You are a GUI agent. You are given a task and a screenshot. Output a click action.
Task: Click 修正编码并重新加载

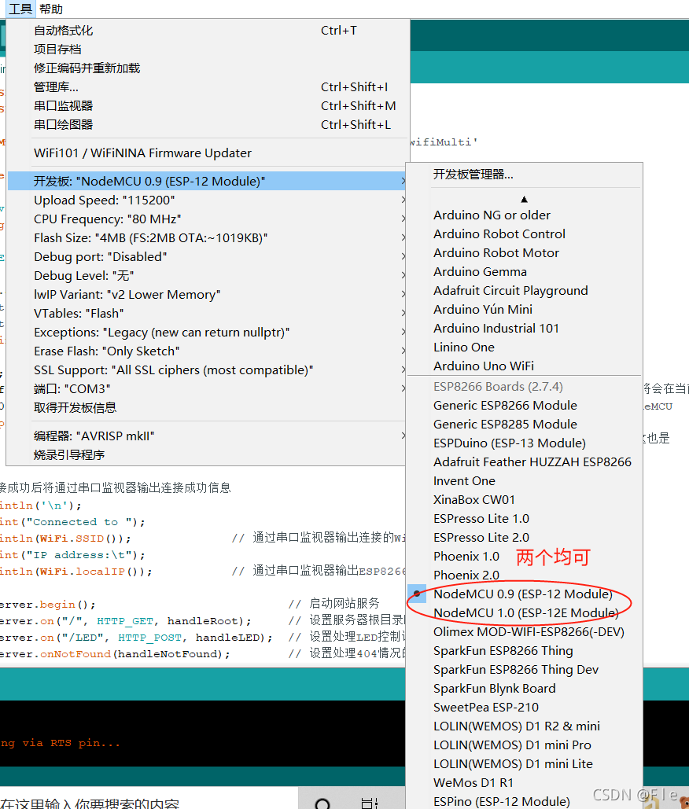tap(208, 68)
